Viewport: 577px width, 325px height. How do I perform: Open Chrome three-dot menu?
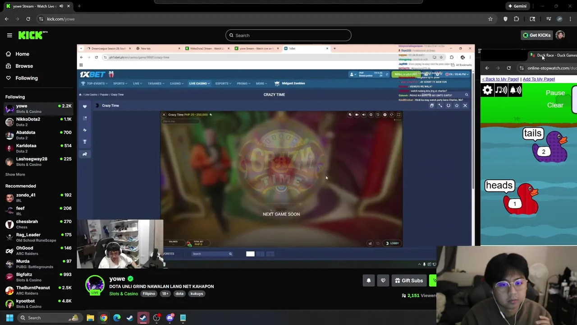tap(570, 19)
